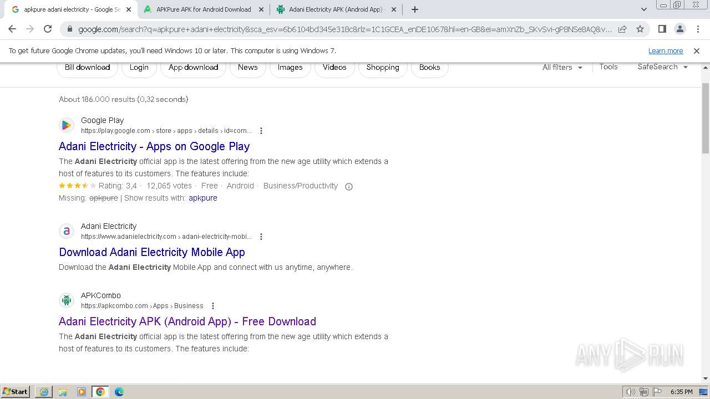
Task: Open File Explorer from the taskbar
Action: (63, 392)
